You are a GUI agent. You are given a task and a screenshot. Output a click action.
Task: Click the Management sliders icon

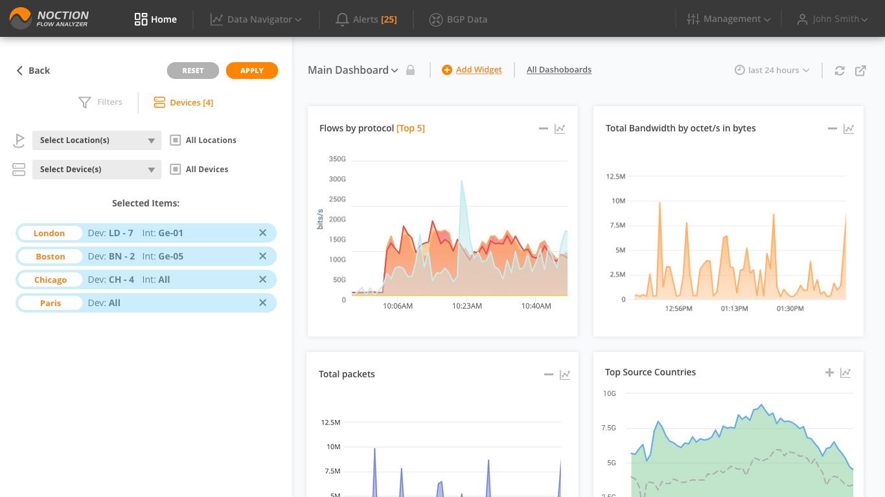point(693,19)
